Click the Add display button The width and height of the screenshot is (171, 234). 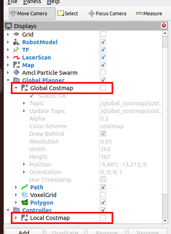(x=24, y=231)
